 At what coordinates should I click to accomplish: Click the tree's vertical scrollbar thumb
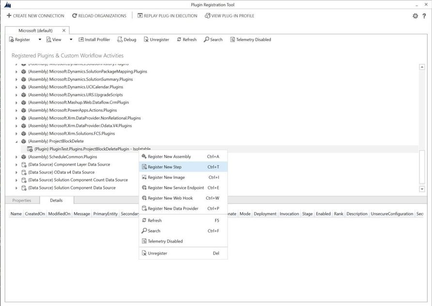tap(422, 167)
